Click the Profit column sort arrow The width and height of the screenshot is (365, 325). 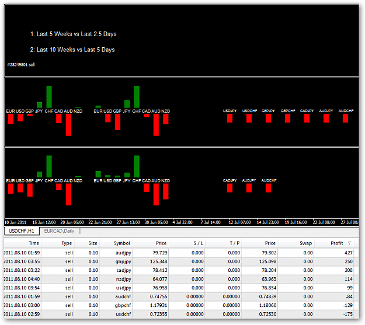pos(349,243)
